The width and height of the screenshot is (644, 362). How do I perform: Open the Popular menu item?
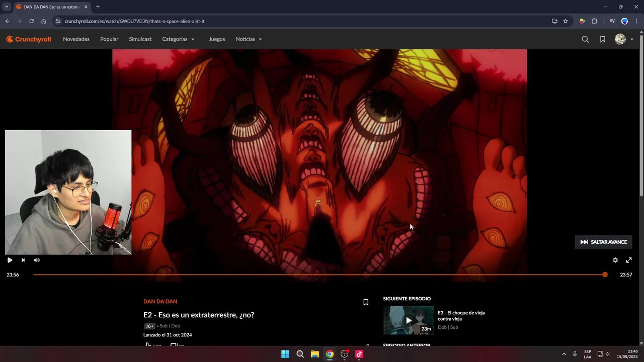[109, 39]
